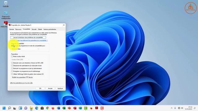Click Modifier les paramètres PPP élevés
The width and height of the screenshot is (198, 111).
pos(22,77)
